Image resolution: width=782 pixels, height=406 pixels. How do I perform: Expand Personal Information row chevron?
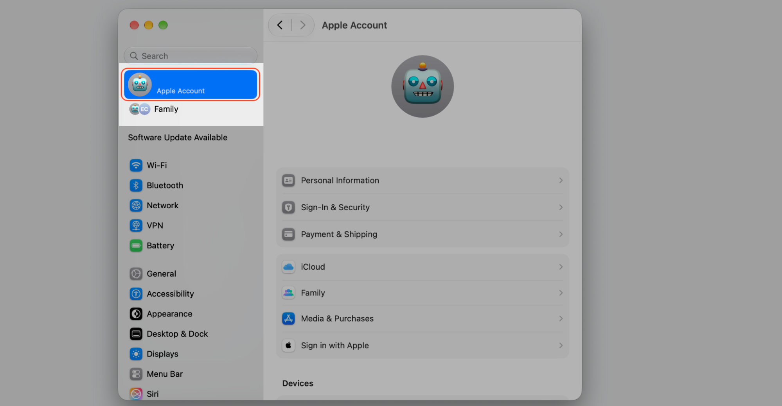point(561,181)
